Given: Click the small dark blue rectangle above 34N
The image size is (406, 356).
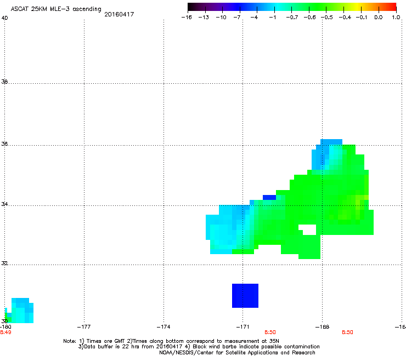Looking at the screenshot, I should click(x=269, y=198).
